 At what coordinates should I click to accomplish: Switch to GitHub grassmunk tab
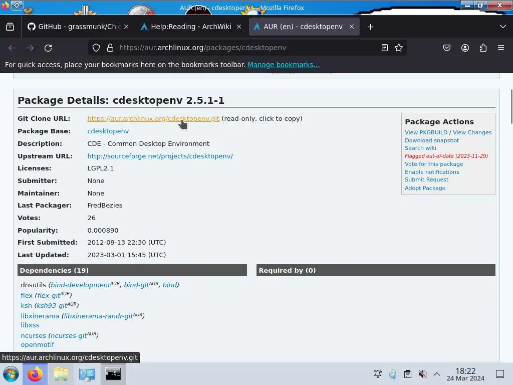coord(78,27)
